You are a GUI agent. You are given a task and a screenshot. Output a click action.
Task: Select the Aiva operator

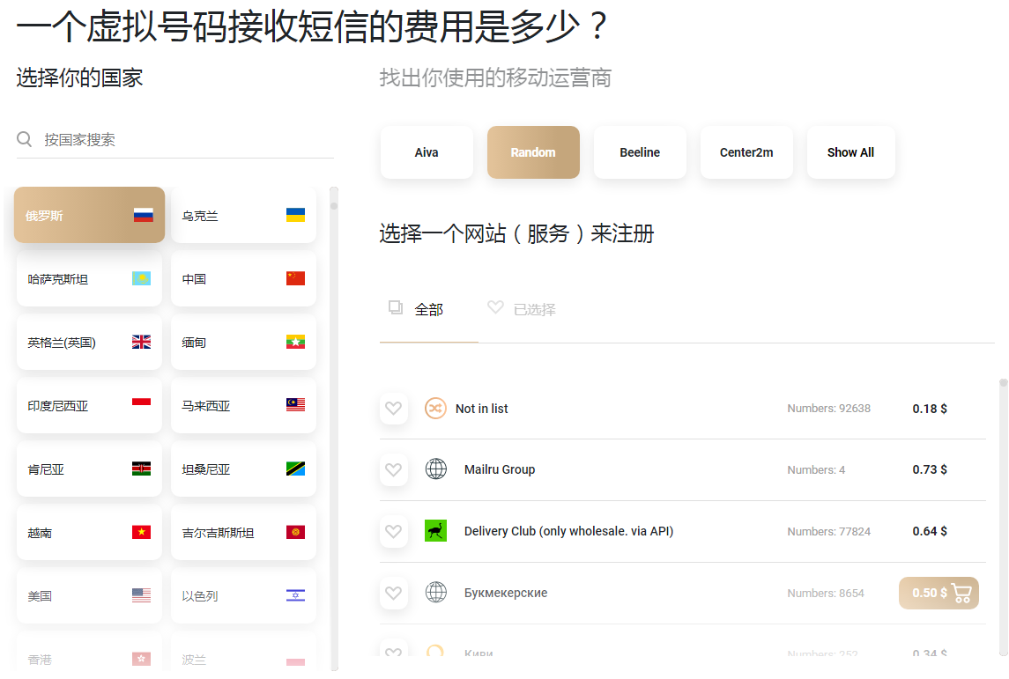(427, 152)
